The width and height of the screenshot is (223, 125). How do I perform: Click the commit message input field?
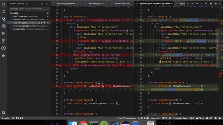pyautogui.click(x=29, y=9)
